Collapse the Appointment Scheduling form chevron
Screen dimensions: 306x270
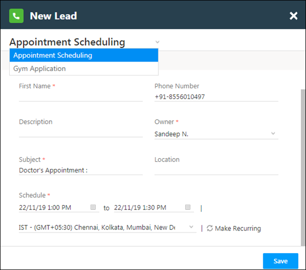[157, 42]
